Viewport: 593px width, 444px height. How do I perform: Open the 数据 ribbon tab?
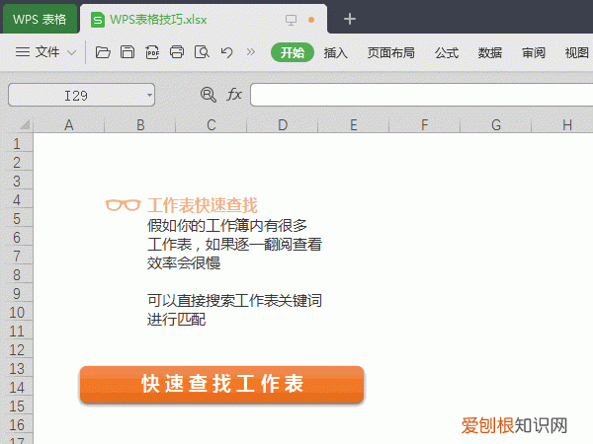point(490,52)
